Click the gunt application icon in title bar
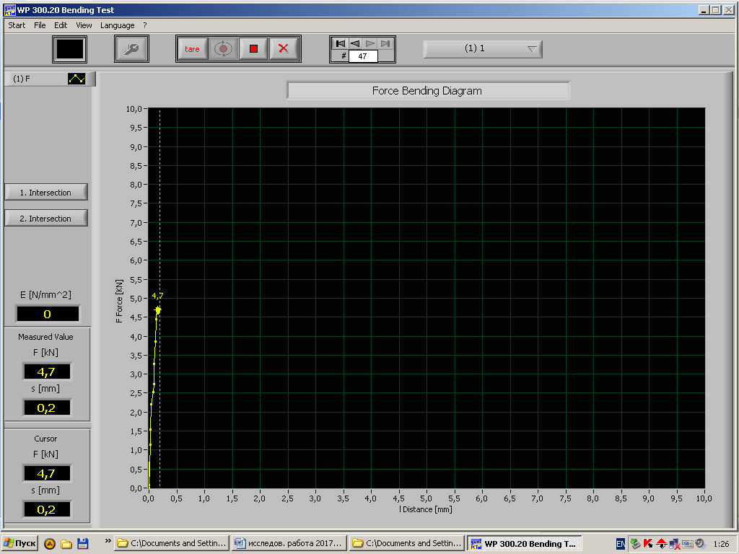 pos(9,10)
